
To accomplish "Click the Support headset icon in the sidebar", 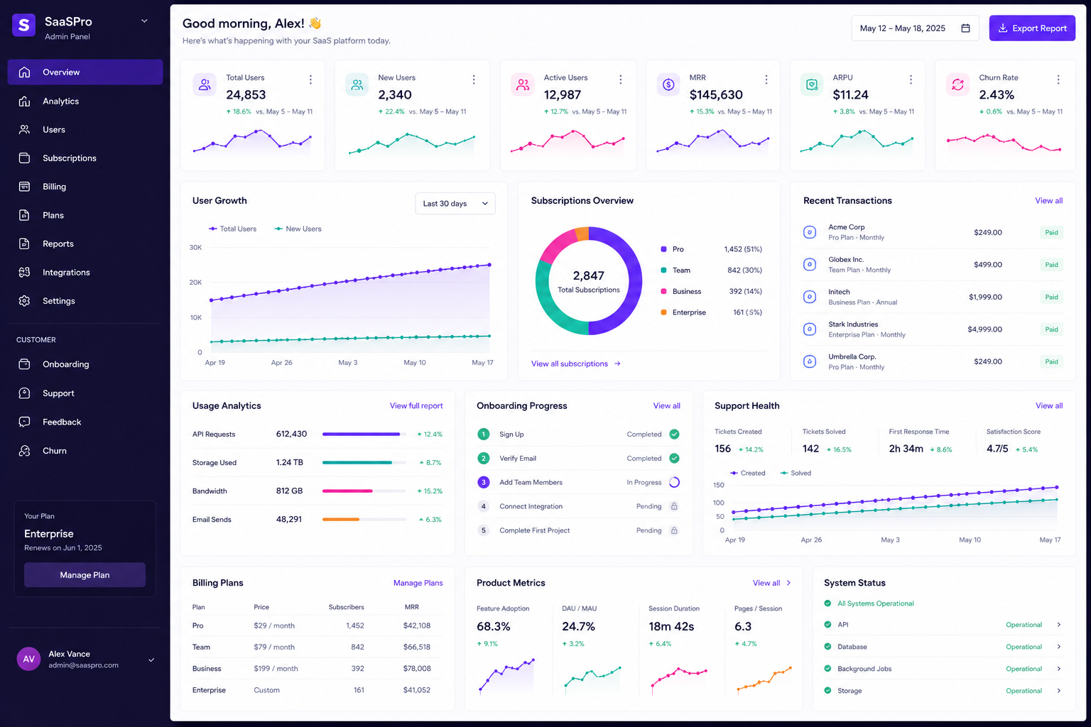I will pos(24,393).
